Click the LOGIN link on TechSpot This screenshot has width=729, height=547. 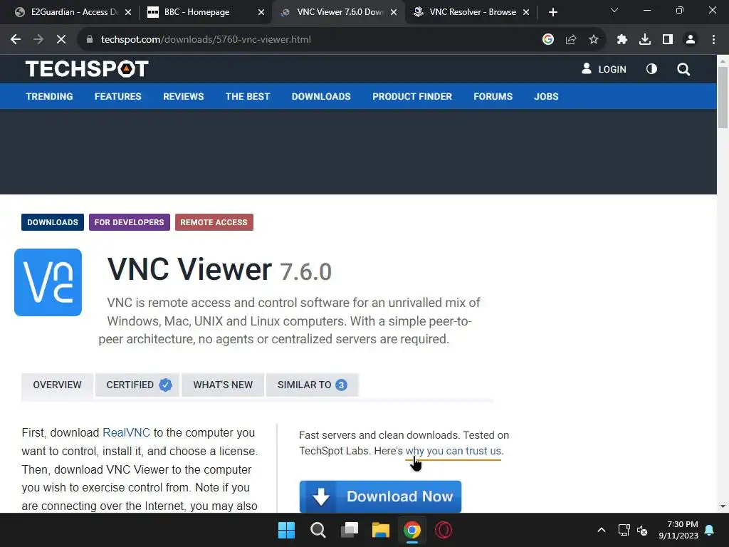(x=604, y=69)
